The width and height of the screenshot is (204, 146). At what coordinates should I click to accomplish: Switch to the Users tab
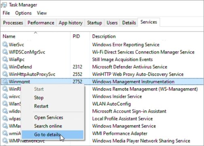click(x=112, y=23)
